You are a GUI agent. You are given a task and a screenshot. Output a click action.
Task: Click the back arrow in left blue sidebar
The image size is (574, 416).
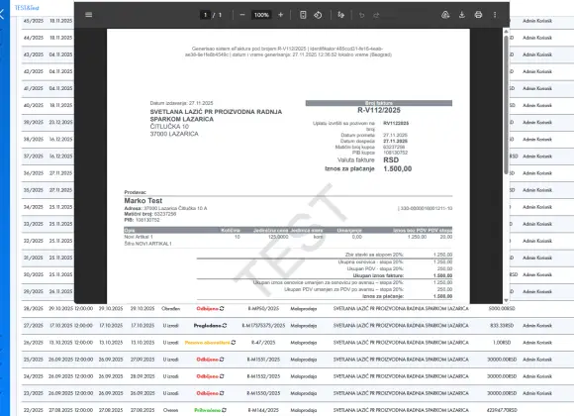point(2,14)
